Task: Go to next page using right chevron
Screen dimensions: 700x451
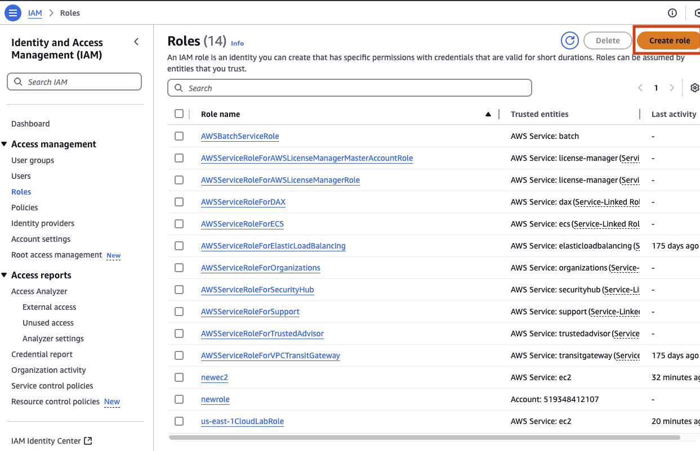Action: (671, 88)
